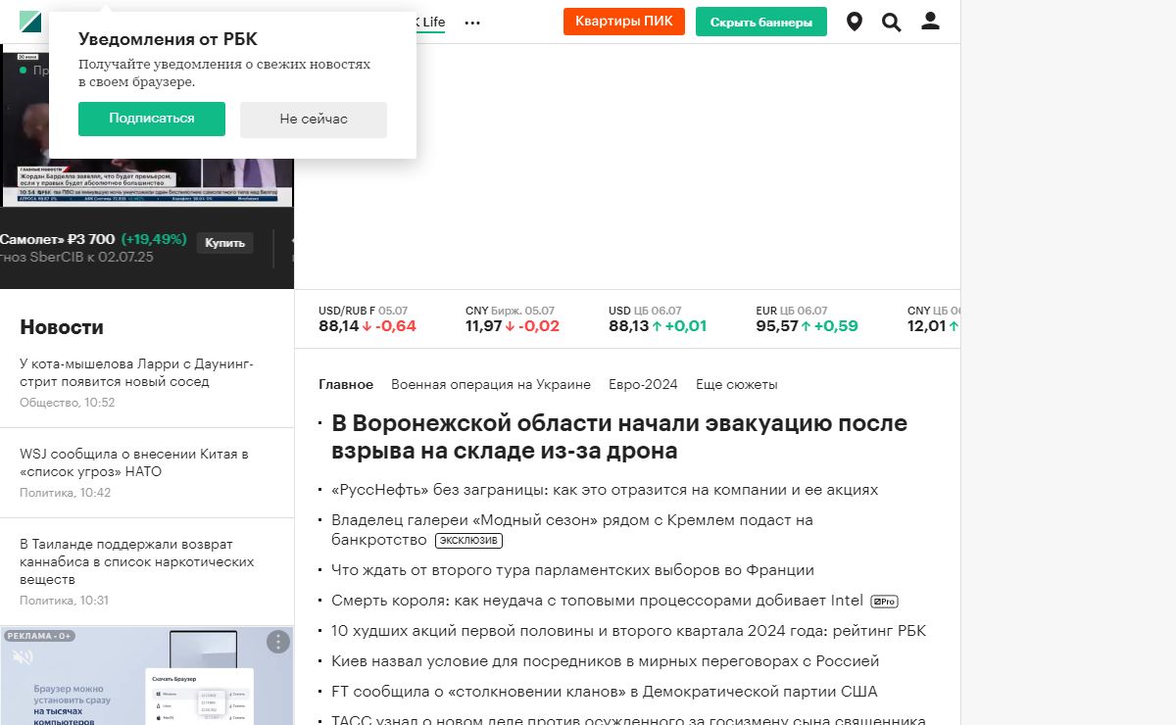Dismiss notifications with «Не сейчас»

(x=314, y=119)
